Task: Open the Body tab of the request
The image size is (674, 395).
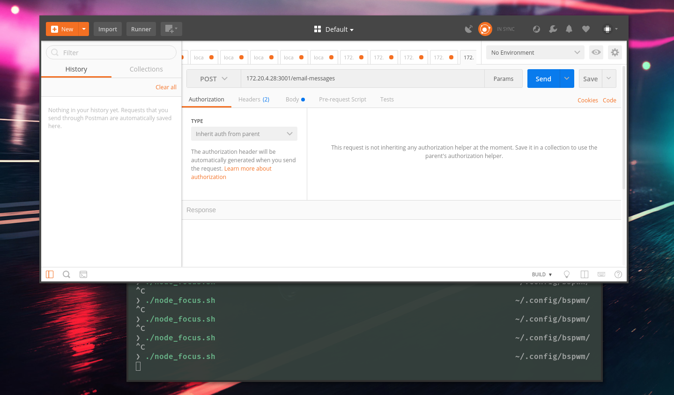Action: point(292,99)
